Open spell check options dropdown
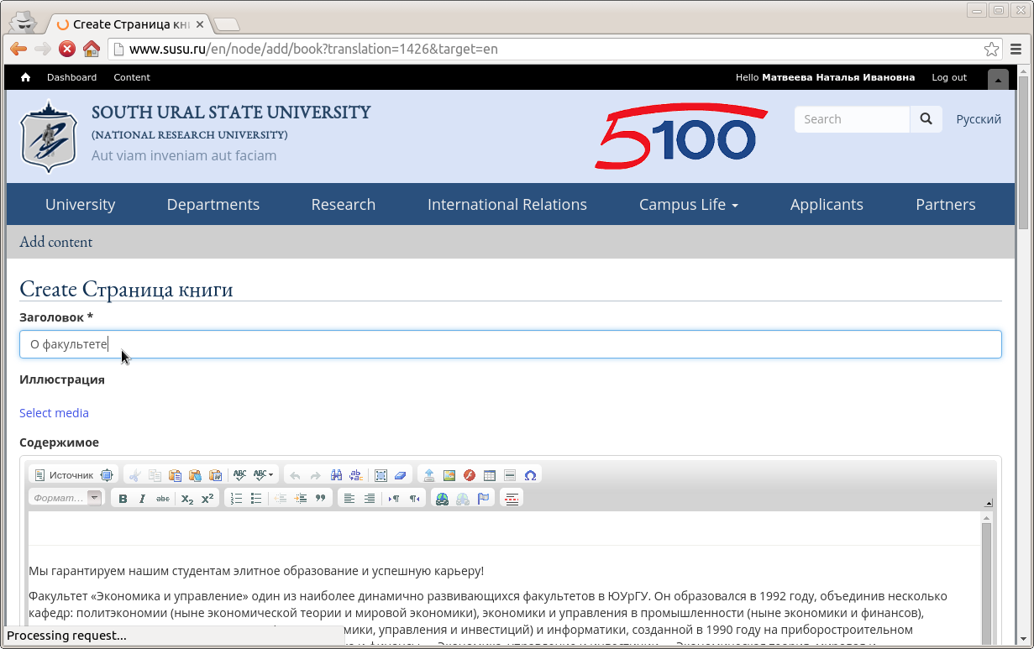Screen dimensions: 1034x649 [x=265, y=475]
